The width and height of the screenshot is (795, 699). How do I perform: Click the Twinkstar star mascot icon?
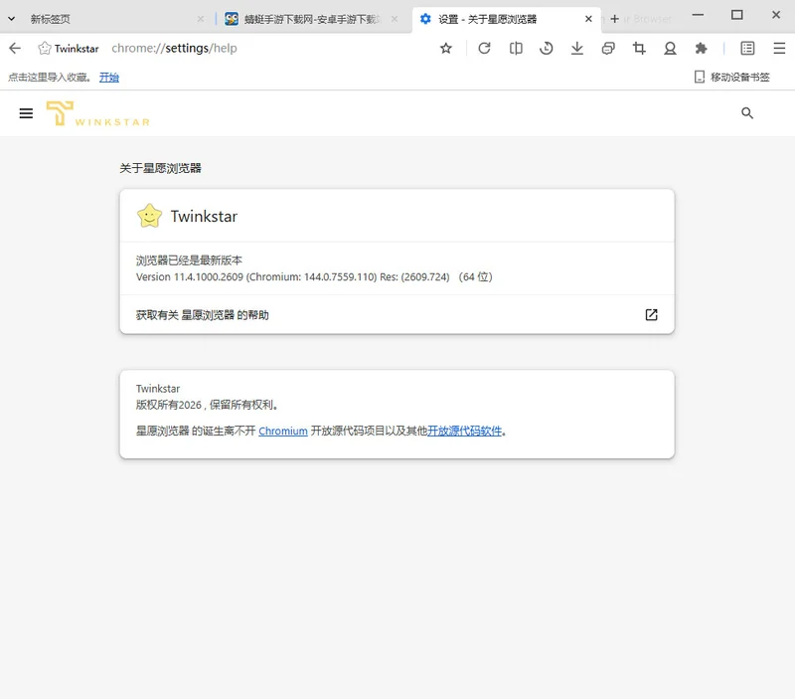pos(150,216)
